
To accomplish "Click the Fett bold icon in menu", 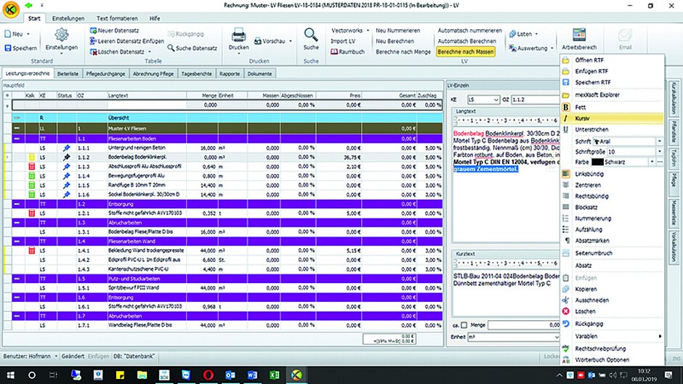I will click(x=567, y=107).
